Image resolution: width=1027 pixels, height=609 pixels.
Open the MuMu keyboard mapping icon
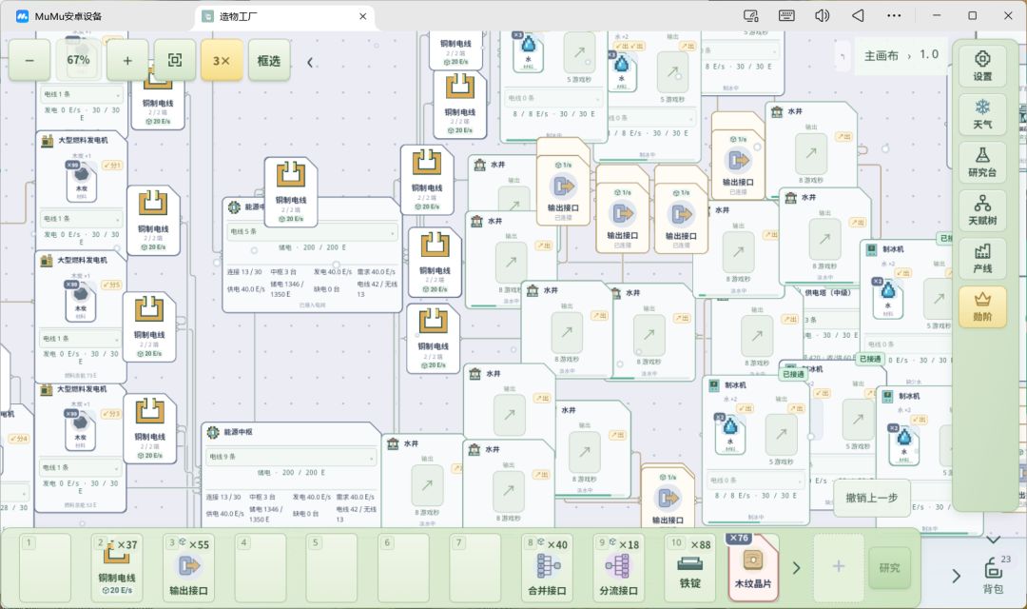786,16
